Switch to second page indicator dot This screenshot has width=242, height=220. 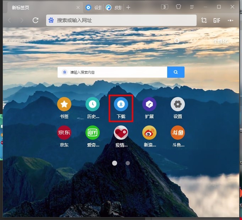tap(128, 163)
